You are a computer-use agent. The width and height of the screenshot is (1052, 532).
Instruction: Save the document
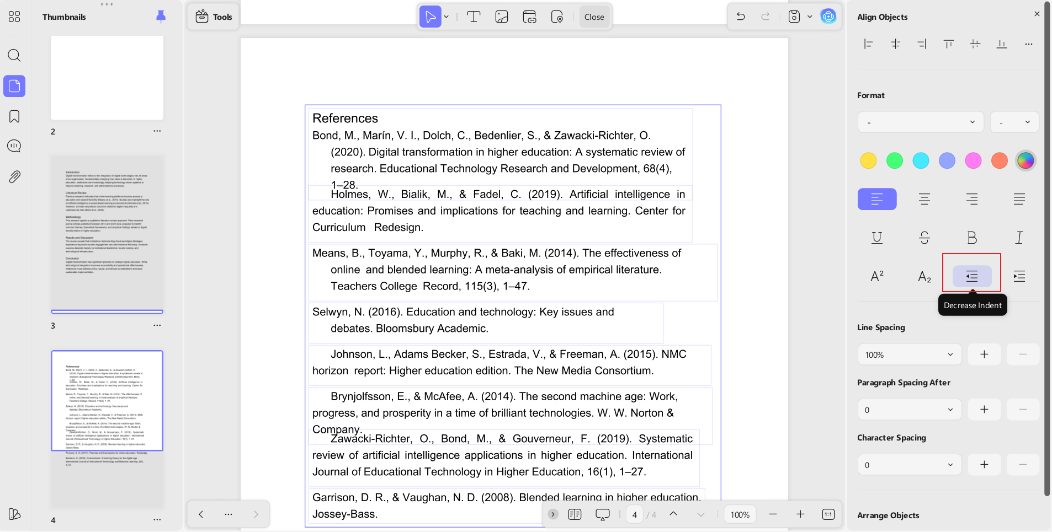[x=794, y=17]
